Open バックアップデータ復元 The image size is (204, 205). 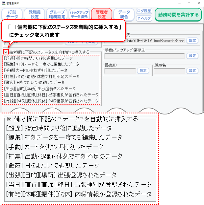(x=79, y=14)
